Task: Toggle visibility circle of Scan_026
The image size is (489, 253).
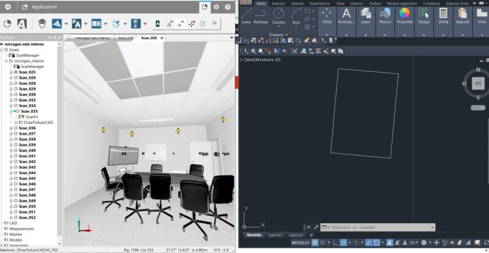Action: pyautogui.click(x=16, y=77)
